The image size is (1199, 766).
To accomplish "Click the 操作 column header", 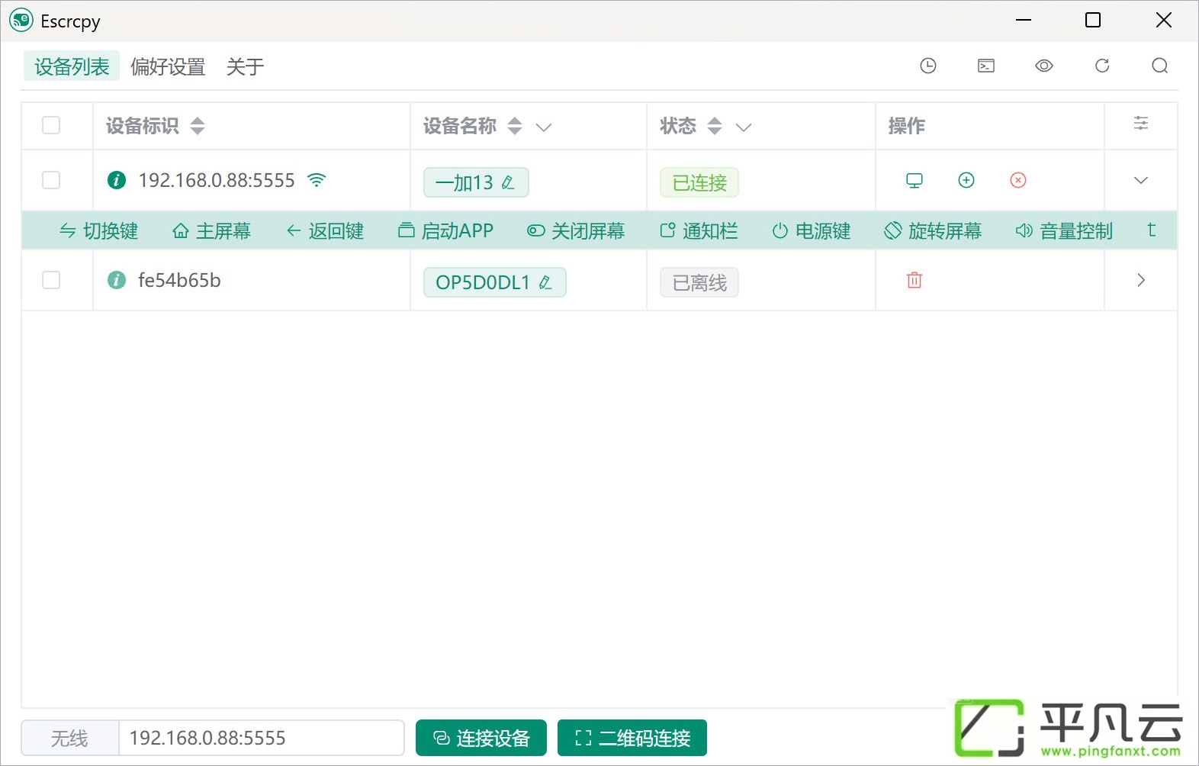I will pyautogui.click(x=906, y=126).
